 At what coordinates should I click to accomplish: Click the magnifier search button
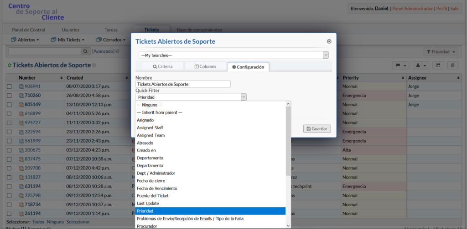[x=85, y=51]
